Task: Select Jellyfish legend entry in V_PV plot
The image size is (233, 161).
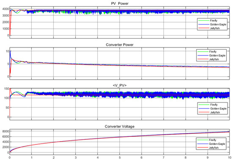Action: pyautogui.click(x=215, y=112)
